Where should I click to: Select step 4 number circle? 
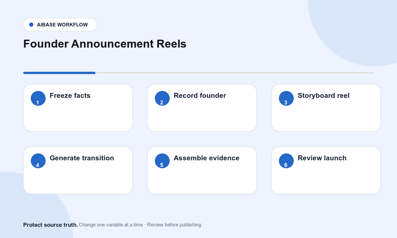click(x=38, y=161)
